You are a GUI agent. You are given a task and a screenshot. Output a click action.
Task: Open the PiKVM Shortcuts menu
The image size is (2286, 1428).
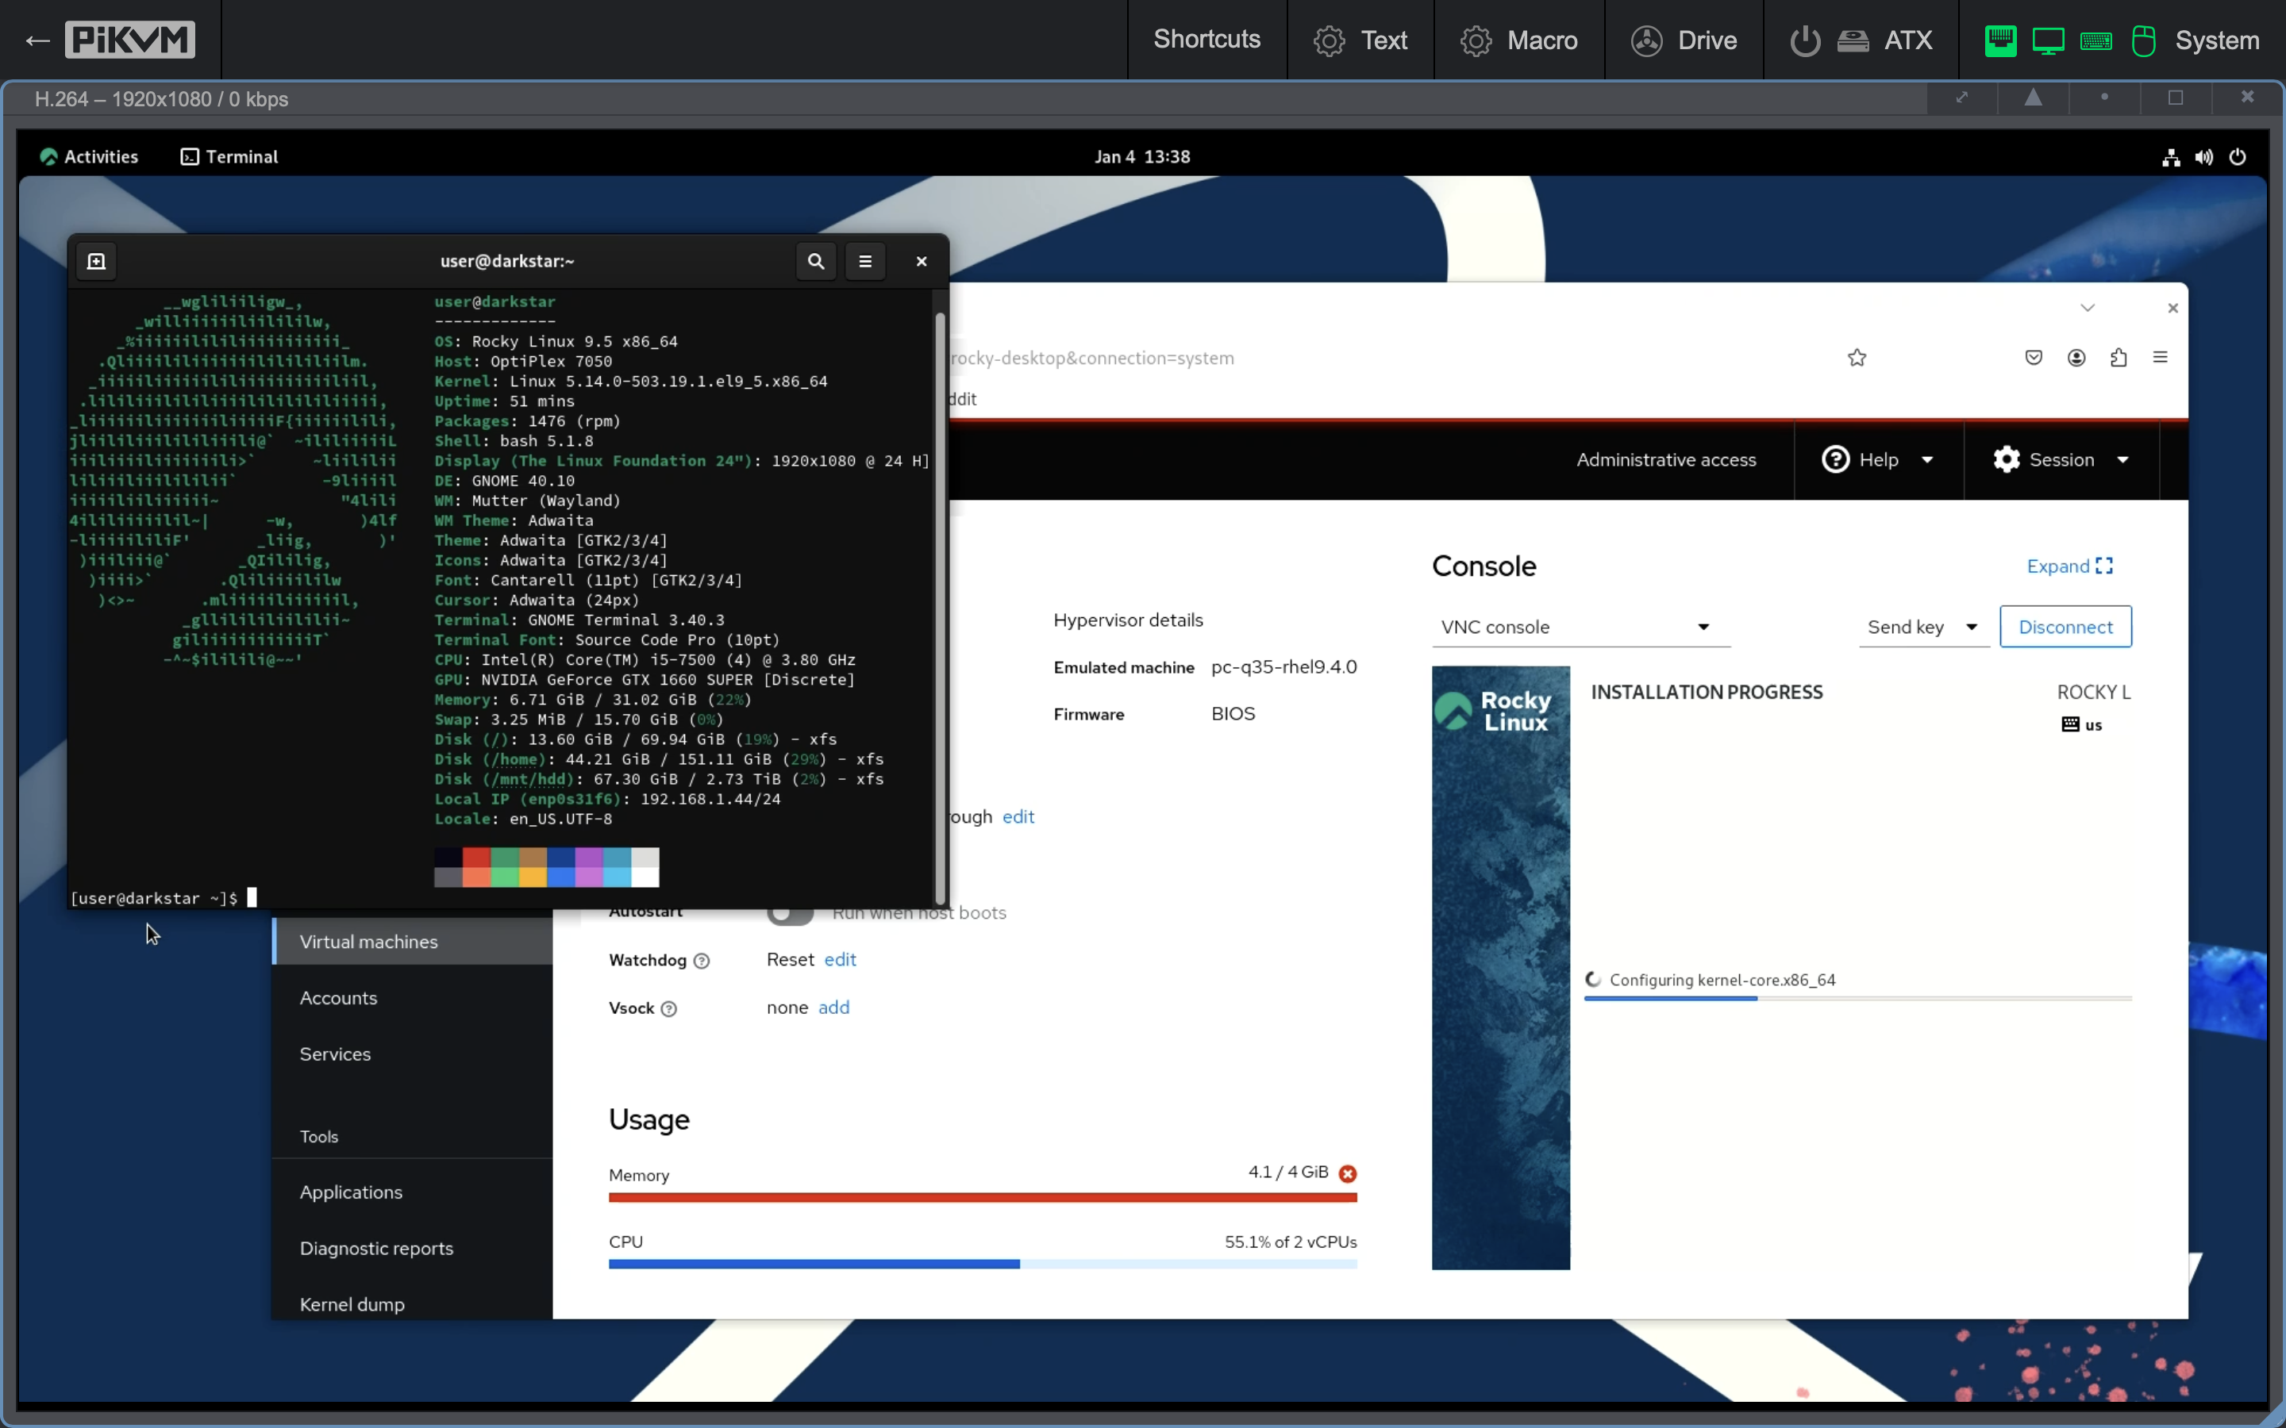coord(1206,40)
